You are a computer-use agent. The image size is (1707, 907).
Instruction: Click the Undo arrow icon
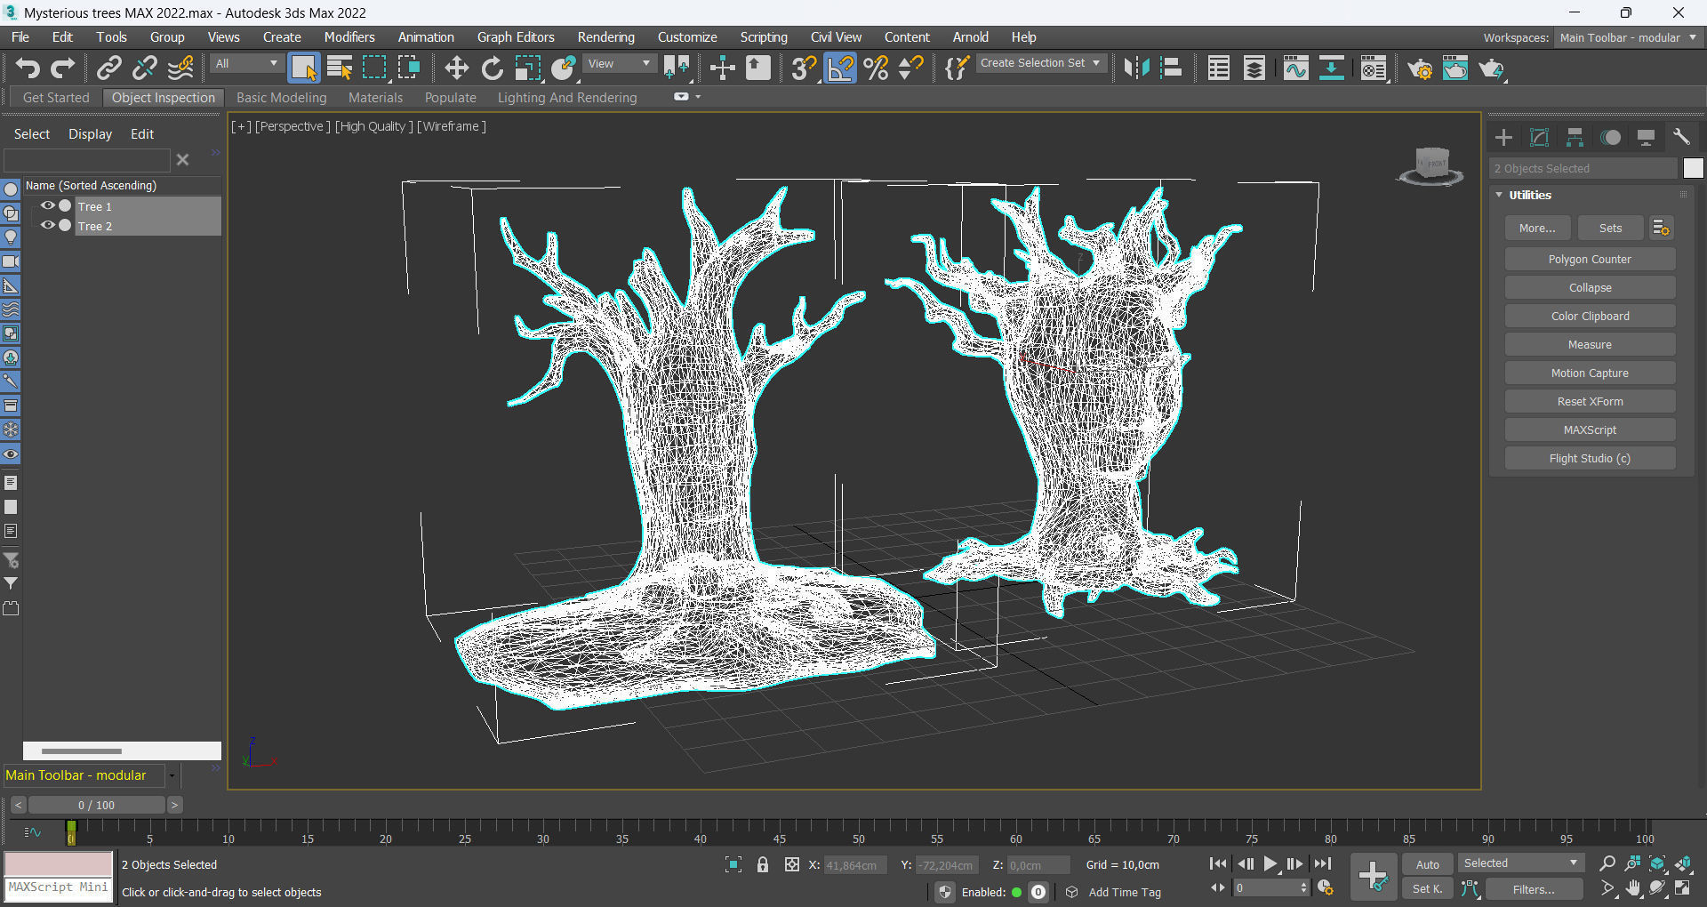click(28, 68)
